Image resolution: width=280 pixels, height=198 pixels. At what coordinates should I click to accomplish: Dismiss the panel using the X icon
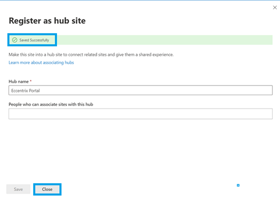point(275,8)
